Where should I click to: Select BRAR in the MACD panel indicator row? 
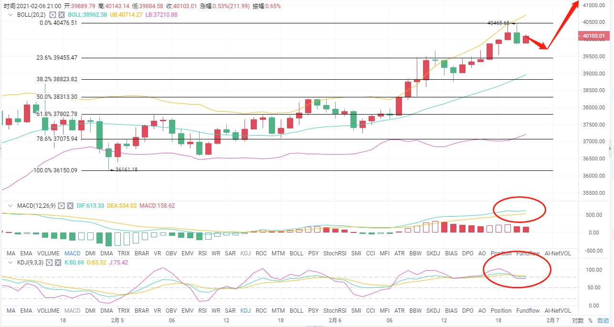(x=142, y=253)
